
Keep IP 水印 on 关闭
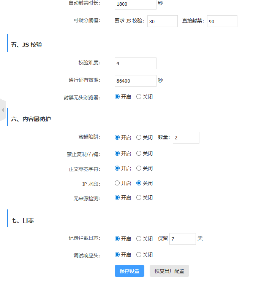click(x=139, y=183)
